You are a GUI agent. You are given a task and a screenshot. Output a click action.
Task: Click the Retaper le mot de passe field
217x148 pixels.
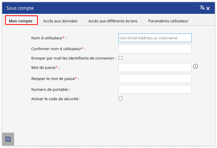(x=155, y=79)
